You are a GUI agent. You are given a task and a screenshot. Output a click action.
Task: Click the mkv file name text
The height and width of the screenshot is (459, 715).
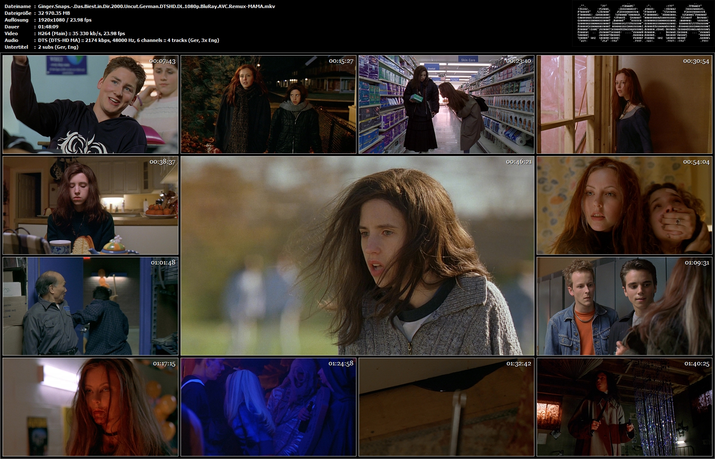156,6
